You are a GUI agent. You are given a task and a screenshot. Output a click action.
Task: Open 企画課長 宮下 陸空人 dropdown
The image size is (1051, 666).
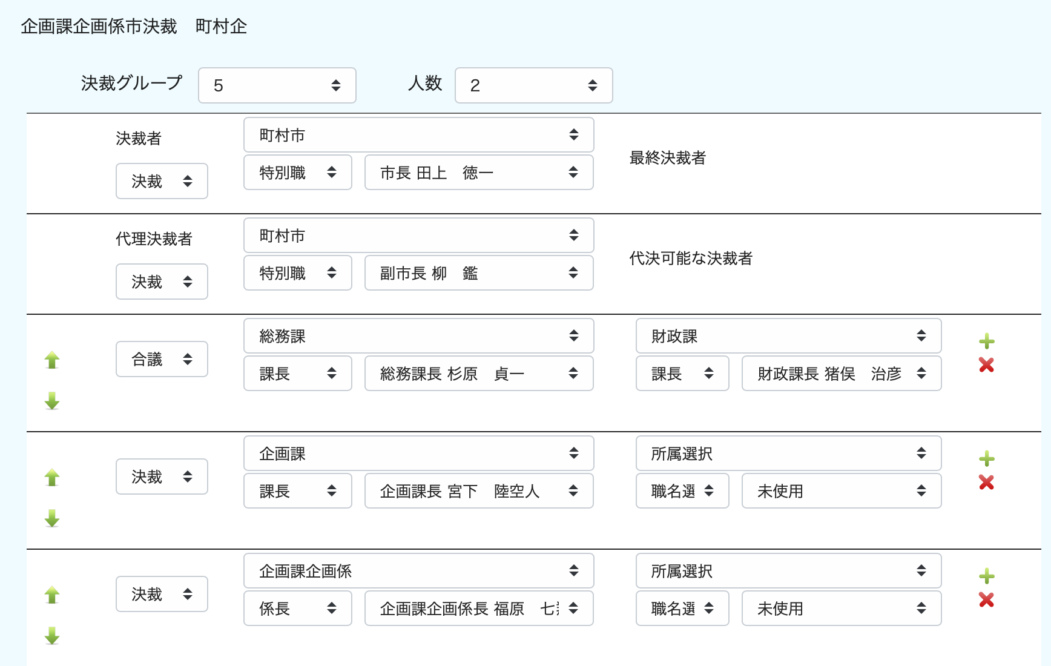click(478, 491)
